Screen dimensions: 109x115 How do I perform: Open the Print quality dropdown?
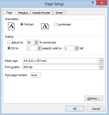101,67
